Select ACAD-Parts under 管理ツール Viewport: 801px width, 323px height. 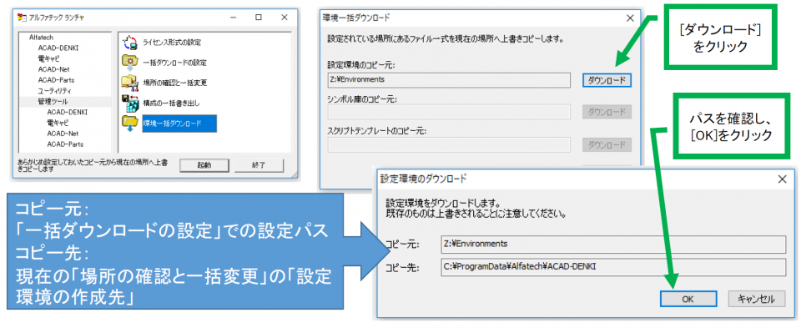(x=65, y=144)
